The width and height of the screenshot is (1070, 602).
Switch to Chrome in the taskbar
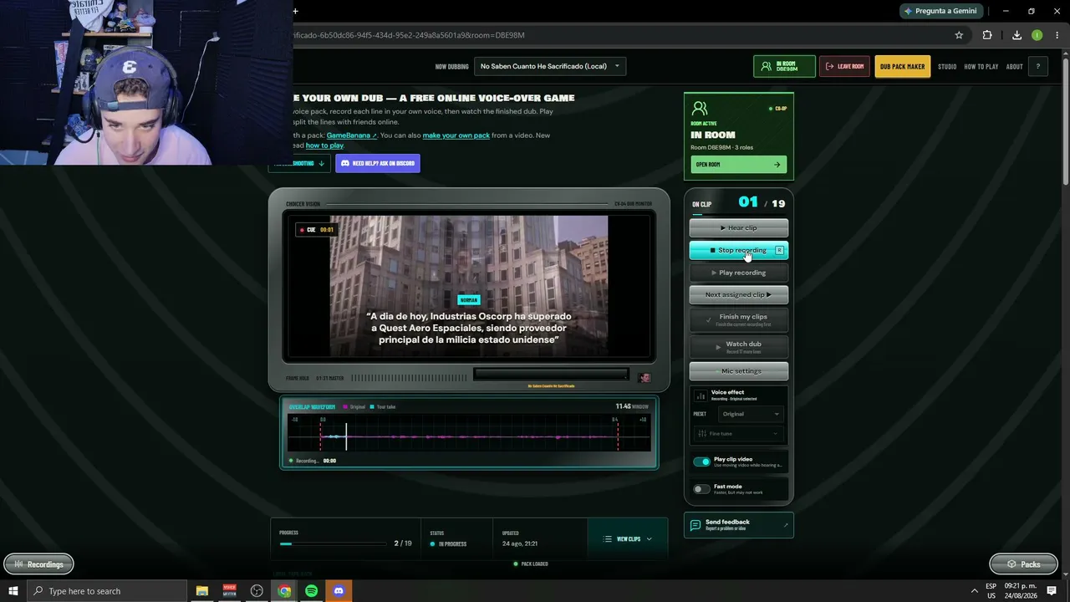284,591
